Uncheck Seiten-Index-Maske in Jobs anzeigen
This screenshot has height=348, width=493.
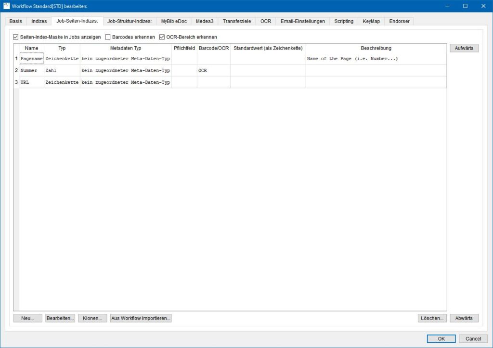point(16,37)
